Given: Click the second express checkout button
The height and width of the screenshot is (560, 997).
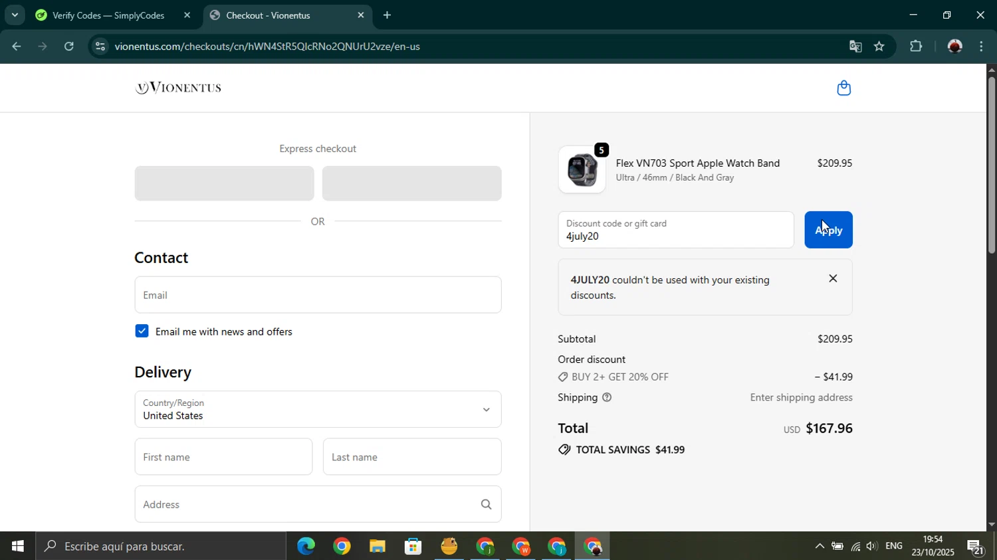Looking at the screenshot, I should click(x=411, y=183).
